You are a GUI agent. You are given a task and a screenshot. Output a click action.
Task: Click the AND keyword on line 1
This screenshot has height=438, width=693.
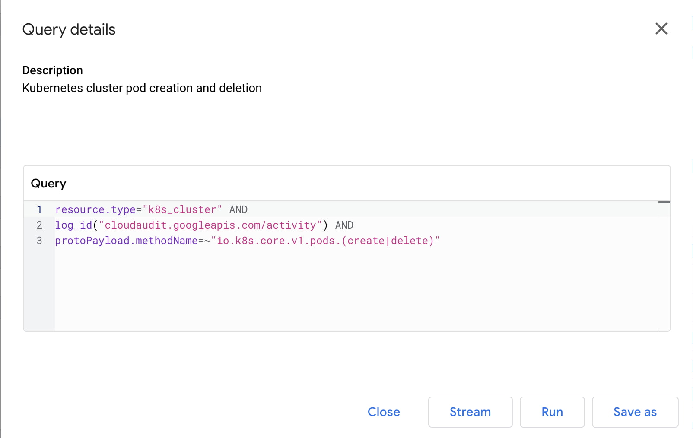(238, 209)
